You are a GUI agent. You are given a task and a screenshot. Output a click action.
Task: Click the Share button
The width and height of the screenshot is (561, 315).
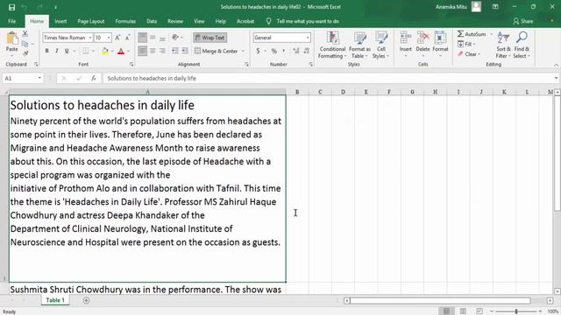click(x=522, y=21)
